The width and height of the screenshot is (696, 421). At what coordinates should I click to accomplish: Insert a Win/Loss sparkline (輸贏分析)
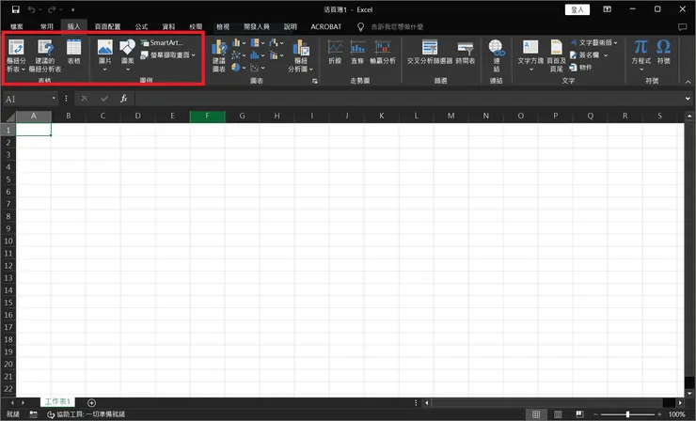(x=383, y=53)
